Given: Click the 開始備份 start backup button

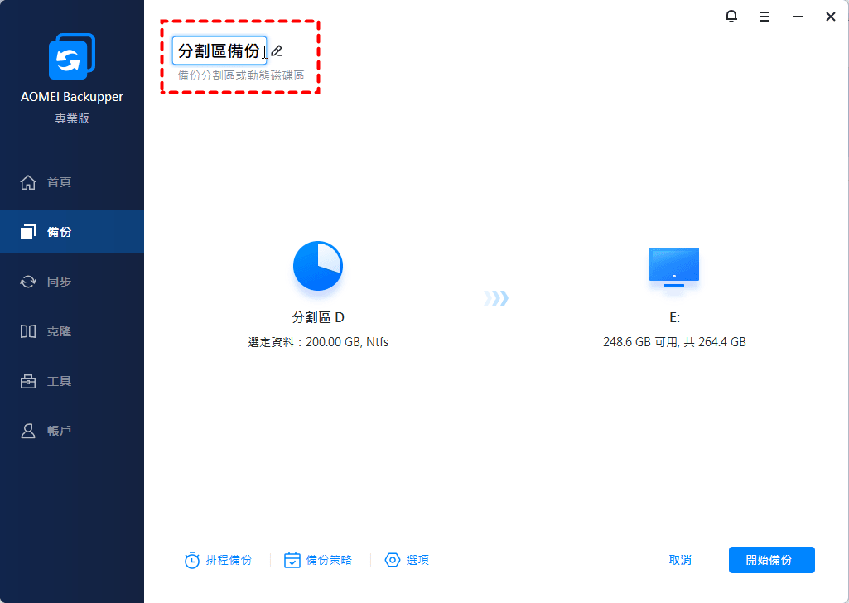Looking at the screenshot, I should 772,560.
